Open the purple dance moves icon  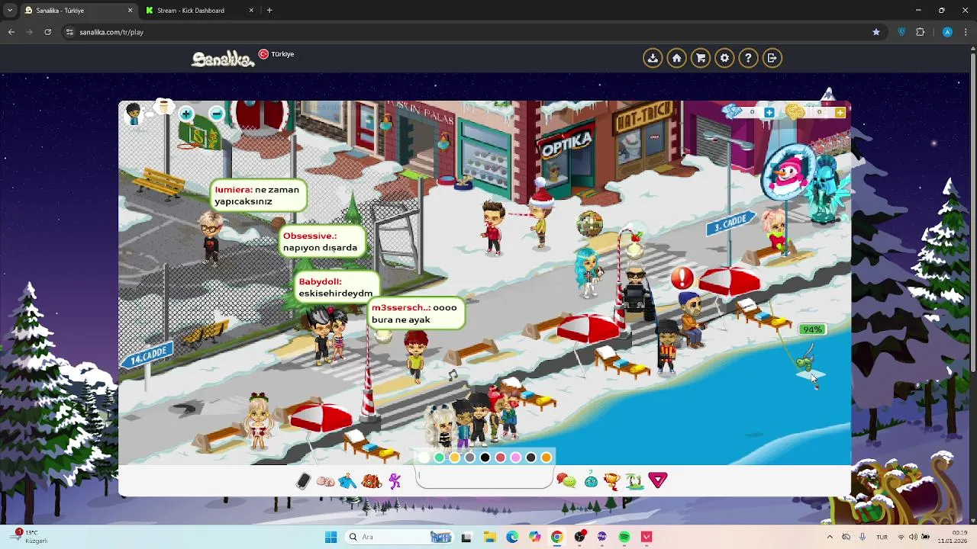tap(395, 481)
